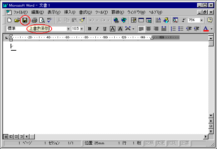Screen dimensions: 217x149
Task: Open a file with the folder icon
Action: coord(17,20)
